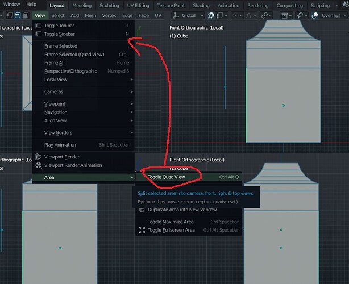
Task: Toggle viewport overlays icon
Action: 314,15
